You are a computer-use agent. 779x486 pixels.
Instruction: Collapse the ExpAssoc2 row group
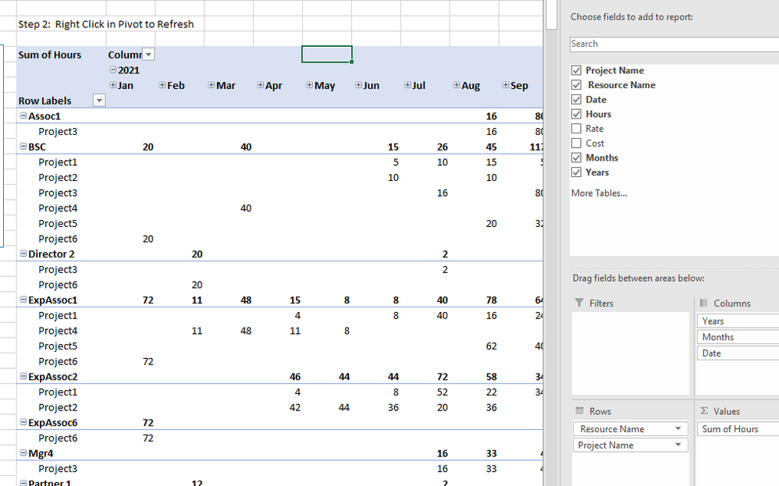pyautogui.click(x=23, y=376)
